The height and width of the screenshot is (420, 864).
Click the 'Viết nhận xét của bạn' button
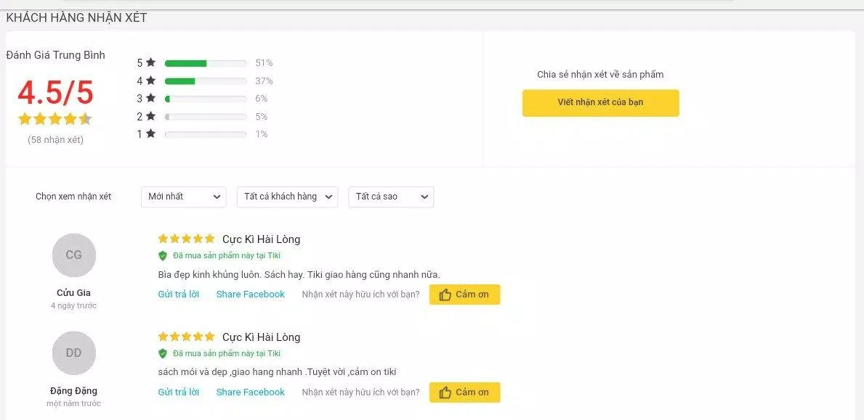click(x=600, y=102)
